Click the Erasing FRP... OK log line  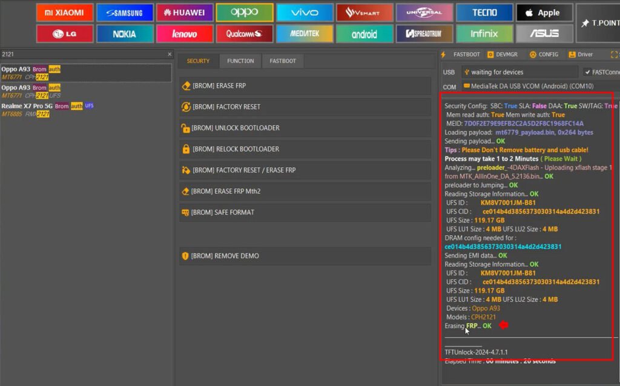(x=468, y=326)
